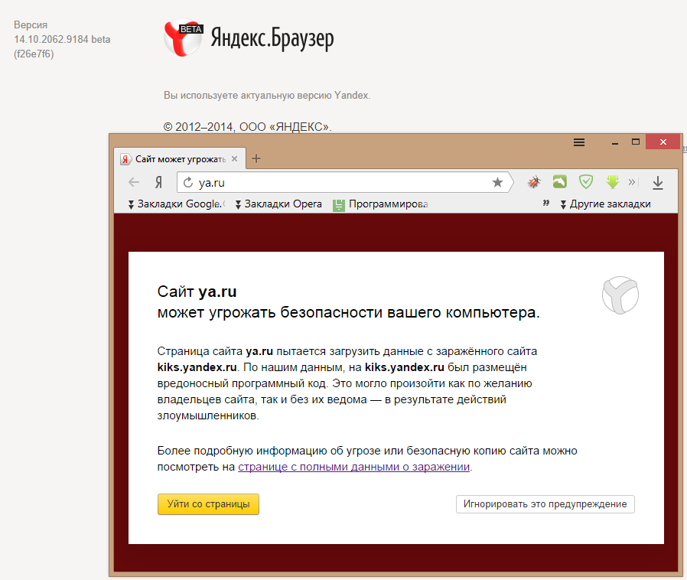
Task: Focus the address bar showing ya.ru
Action: [x=344, y=182]
